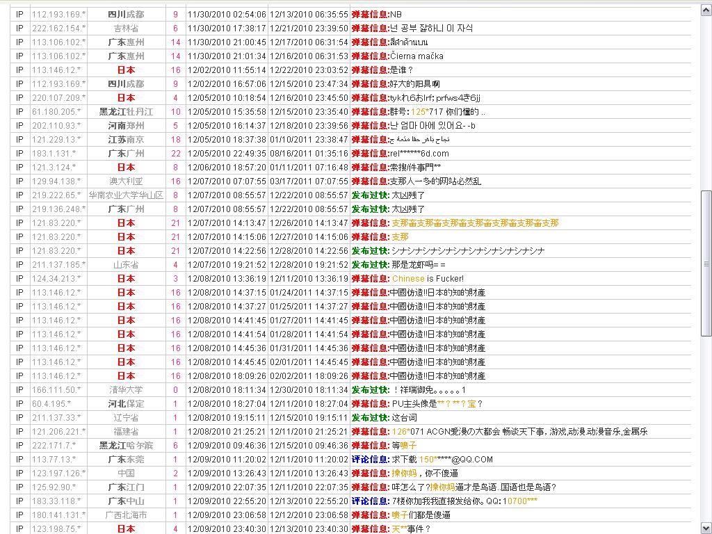712x534 pixels.
Task: Click count 22 in 183.1.131.* row
Action: click(176, 154)
